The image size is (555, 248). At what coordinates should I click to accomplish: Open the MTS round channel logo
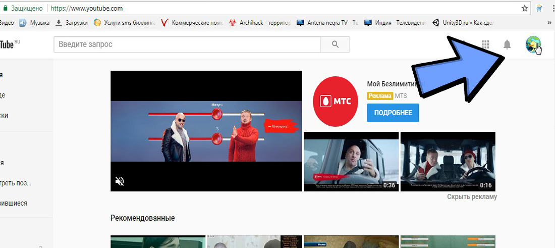point(336,102)
